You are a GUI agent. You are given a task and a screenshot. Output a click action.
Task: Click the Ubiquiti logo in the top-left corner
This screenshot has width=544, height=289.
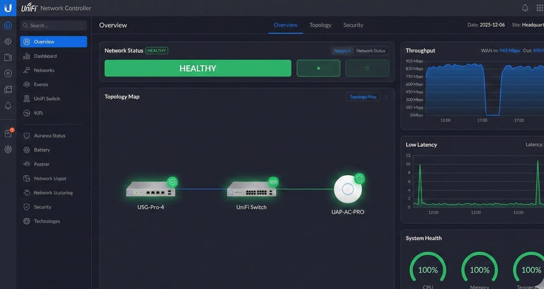tap(8, 8)
